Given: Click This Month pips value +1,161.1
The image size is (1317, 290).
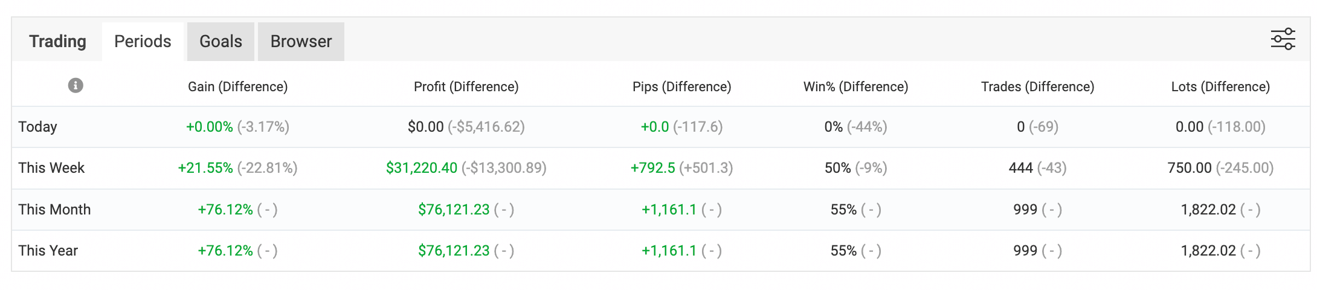Looking at the screenshot, I should click(669, 210).
